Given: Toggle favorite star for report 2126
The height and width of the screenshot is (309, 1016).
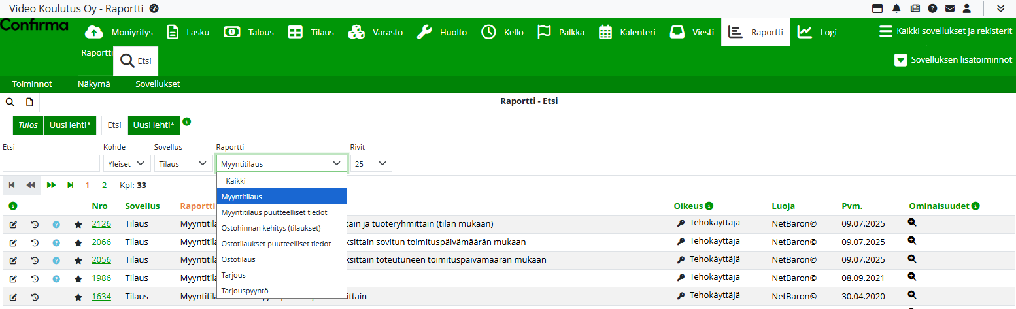Looking at the screenshot, I should pos(78,225).
